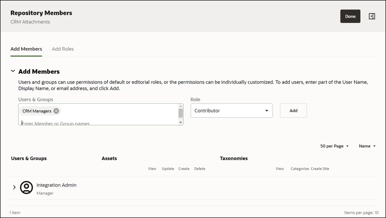This screenshot has height=218, width=386.
Task: Click the Integration Admin avatar icon
Action: pyautogui.click(x=27, y=187)
